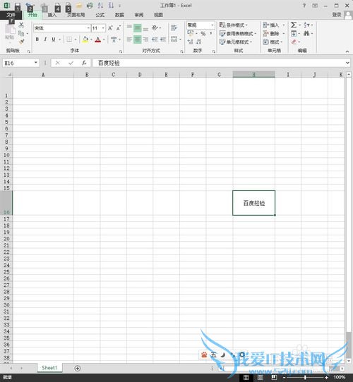Toggle center text horizontally
This screenshot has height=382, width=353.
coord(138,39)
